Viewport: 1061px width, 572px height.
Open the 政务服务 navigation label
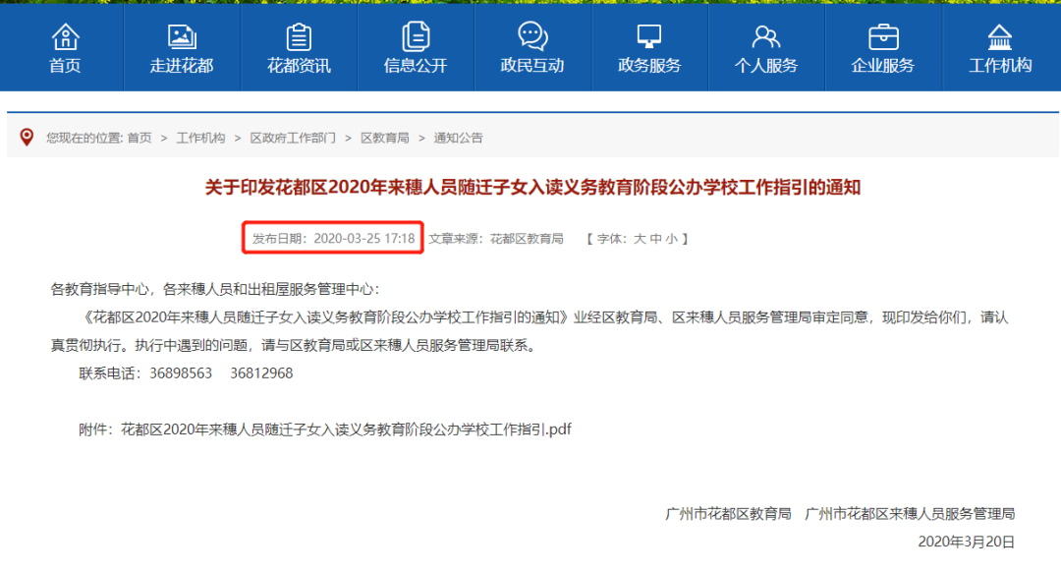pyautogui.click(x=649, y=66)
